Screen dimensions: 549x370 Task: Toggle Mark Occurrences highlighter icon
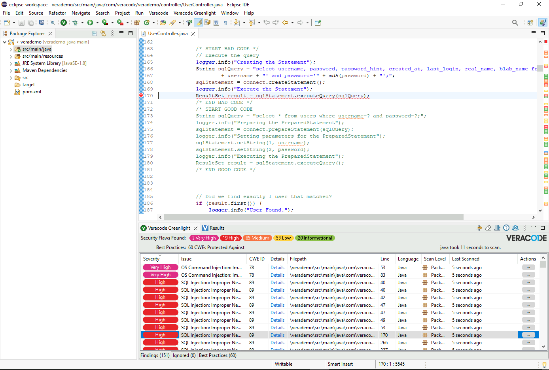point(199,23)
